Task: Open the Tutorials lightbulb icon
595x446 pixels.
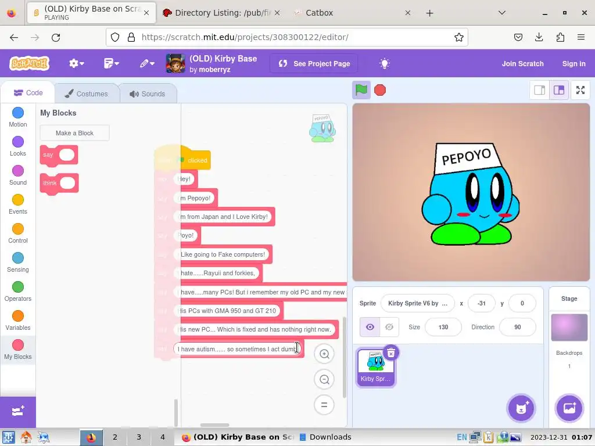Action: point(385,63)
